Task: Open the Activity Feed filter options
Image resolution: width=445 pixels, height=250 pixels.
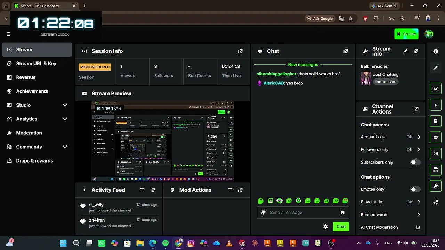Action: coord(142,190)
